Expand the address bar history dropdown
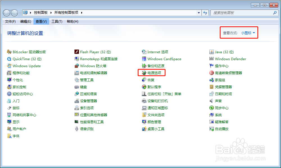The width and height of the screenshot is (281, 168). pos(199,13)
